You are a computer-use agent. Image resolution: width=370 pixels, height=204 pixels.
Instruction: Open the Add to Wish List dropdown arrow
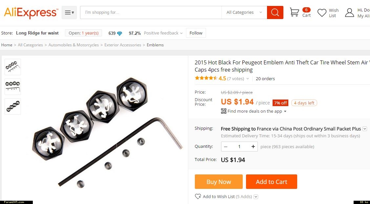[x=256, y=197]
